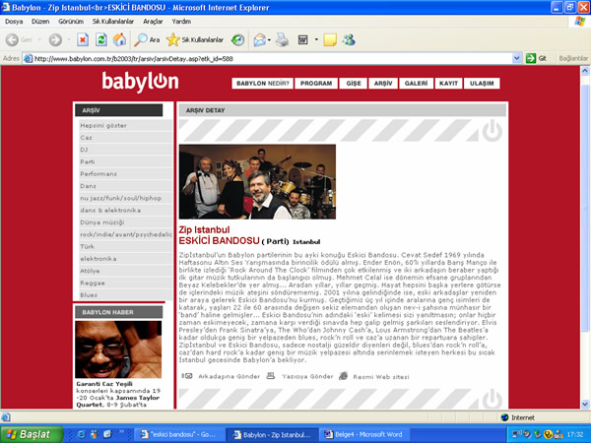Select the PROGRAM navigation tab

tap(315, 84)
